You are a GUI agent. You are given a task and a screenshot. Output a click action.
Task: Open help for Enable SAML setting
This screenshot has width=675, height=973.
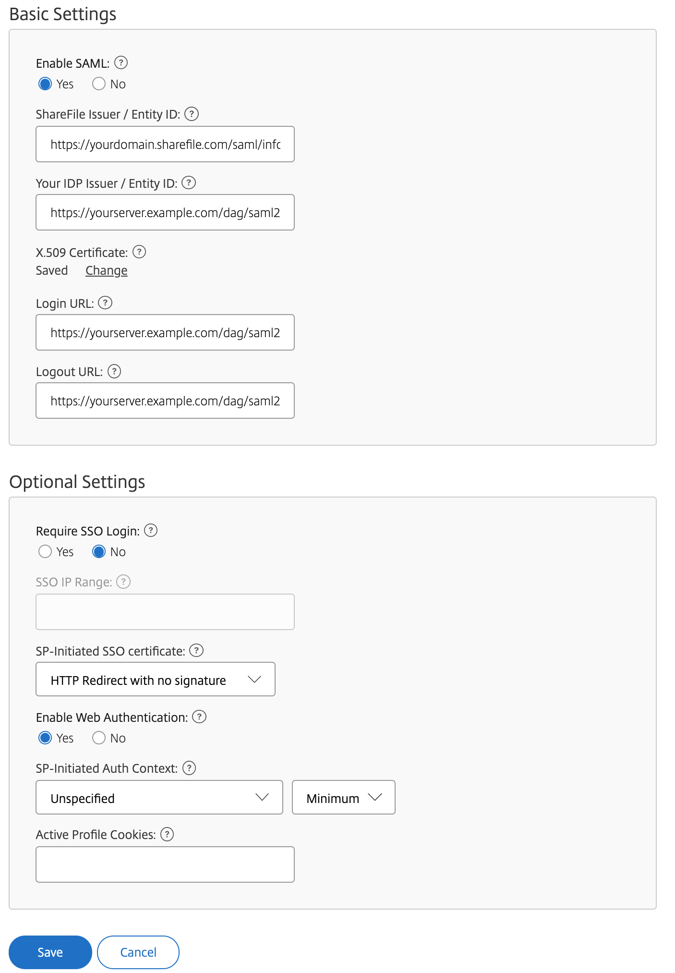pos(121,62)
